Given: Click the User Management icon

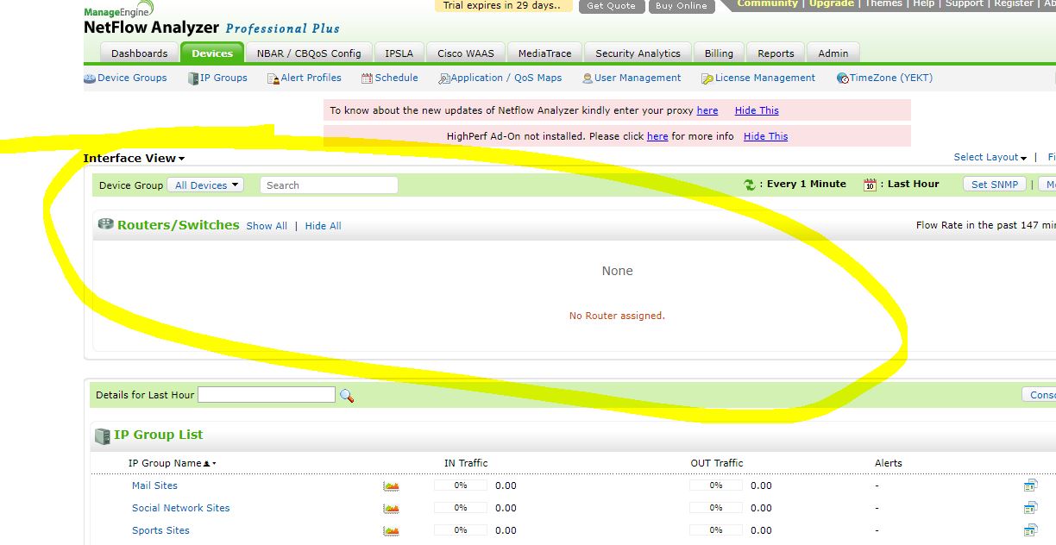Looking at the screenshot, I should pos(588,78).
